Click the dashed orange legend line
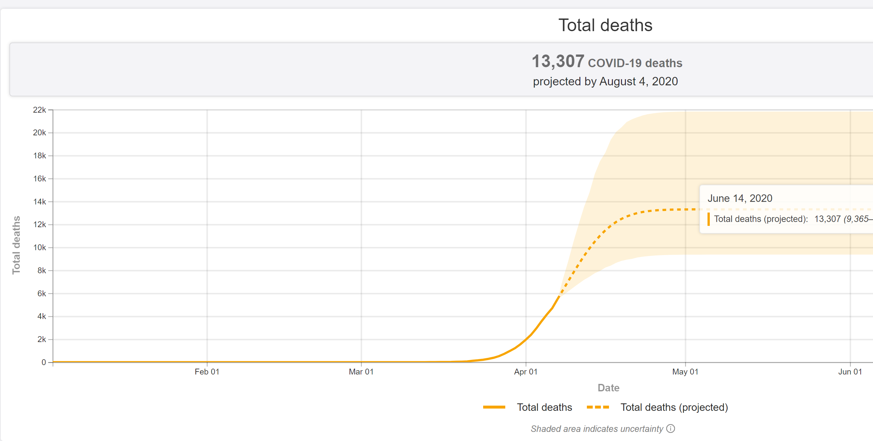The height and width of the screenshot is (441, 873). pyautogui.click(x=598, y=407)
